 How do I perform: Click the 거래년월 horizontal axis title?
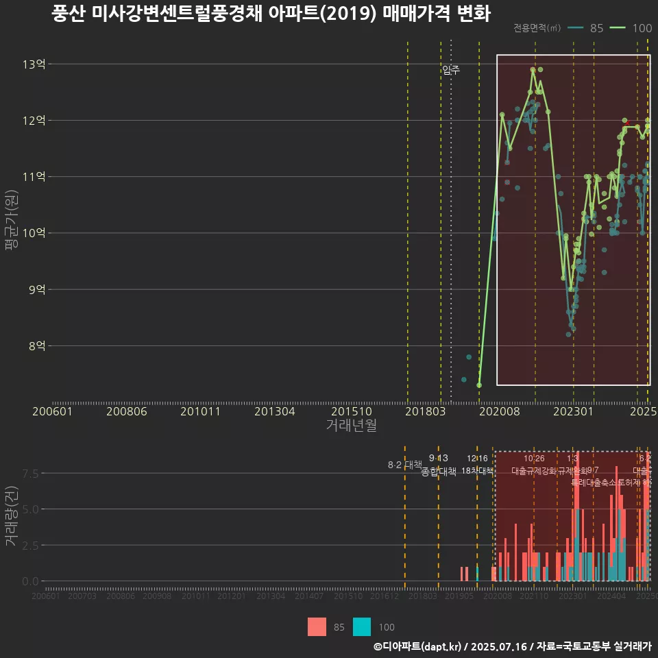352,425
